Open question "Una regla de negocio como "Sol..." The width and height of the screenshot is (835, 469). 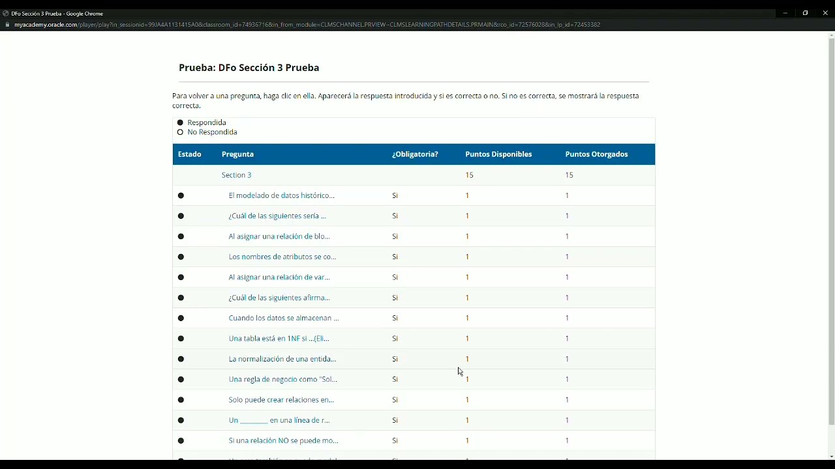[282, 379]
